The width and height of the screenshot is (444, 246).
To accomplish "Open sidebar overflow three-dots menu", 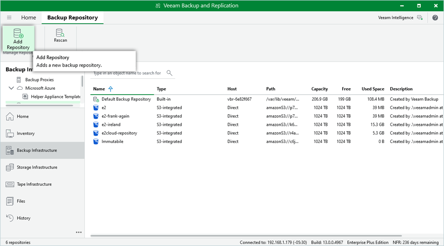I will (78, 232).
